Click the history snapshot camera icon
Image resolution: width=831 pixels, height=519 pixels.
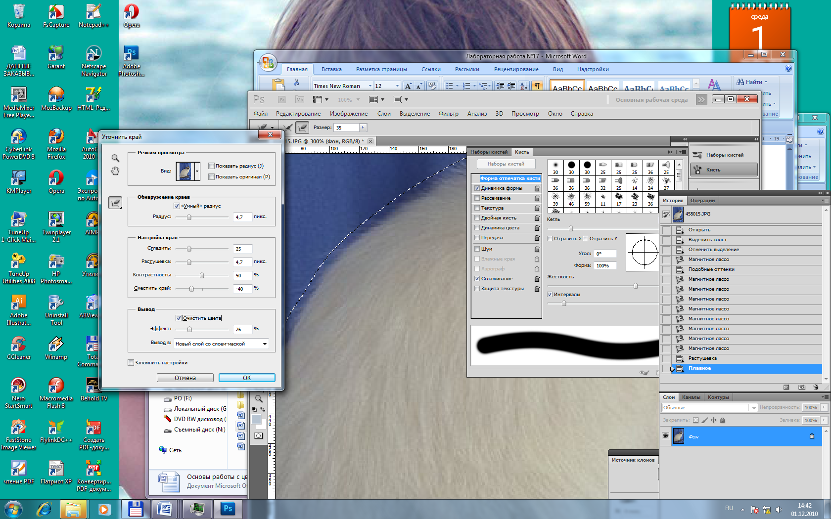pos(802,387)
